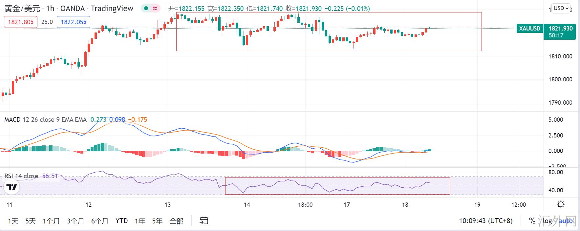Click the XAUUSD price label tag
This screenshot has height=231, width=580.
click(529, 29)
